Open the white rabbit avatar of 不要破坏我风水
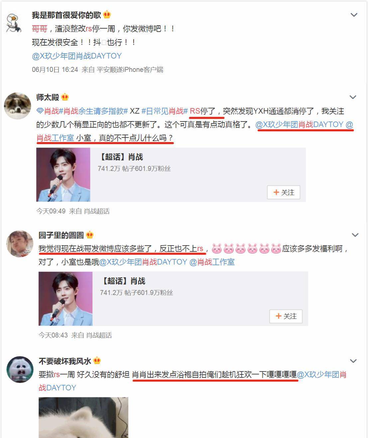 click(x=20, y=369)
